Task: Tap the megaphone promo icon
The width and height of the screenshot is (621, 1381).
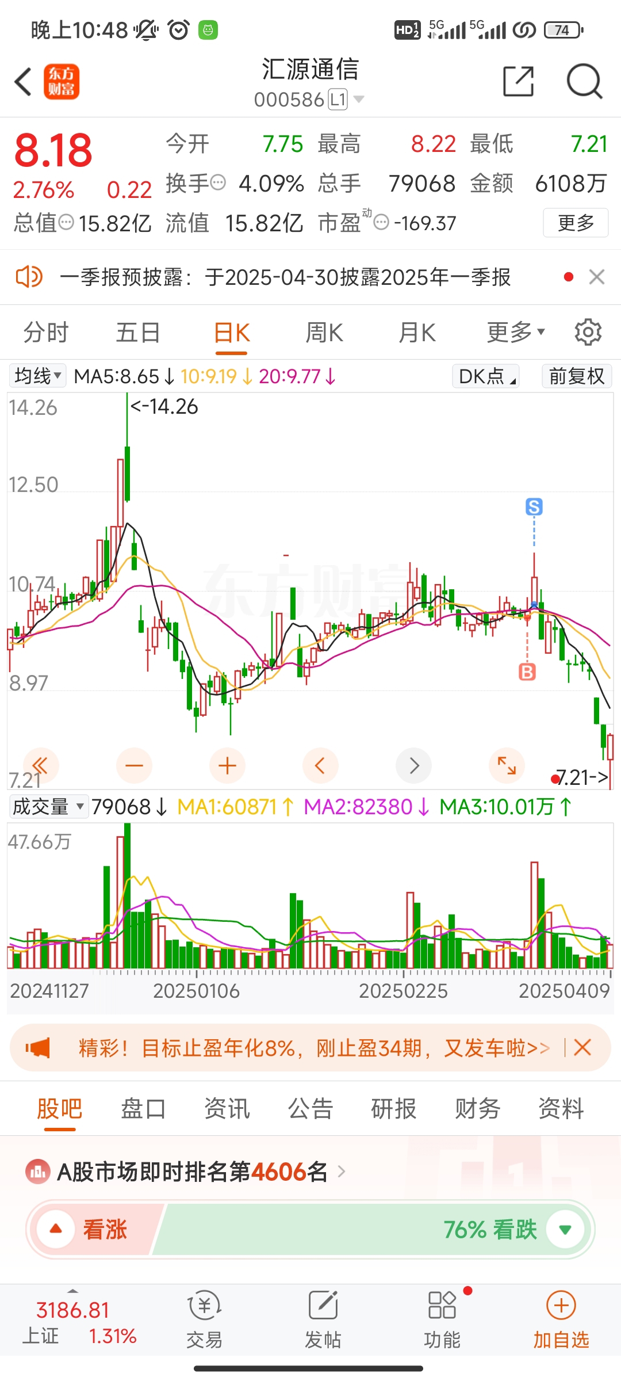Action: click(38, 1048)
